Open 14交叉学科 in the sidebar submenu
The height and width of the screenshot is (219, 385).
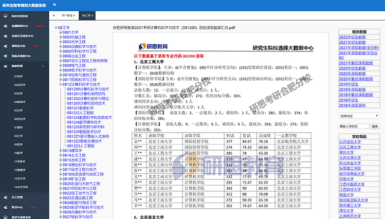[x=21, y=187]
